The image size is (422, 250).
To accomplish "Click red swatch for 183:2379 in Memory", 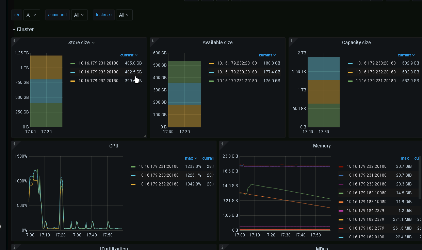I will pyautogui.click(x=341, y=228).
